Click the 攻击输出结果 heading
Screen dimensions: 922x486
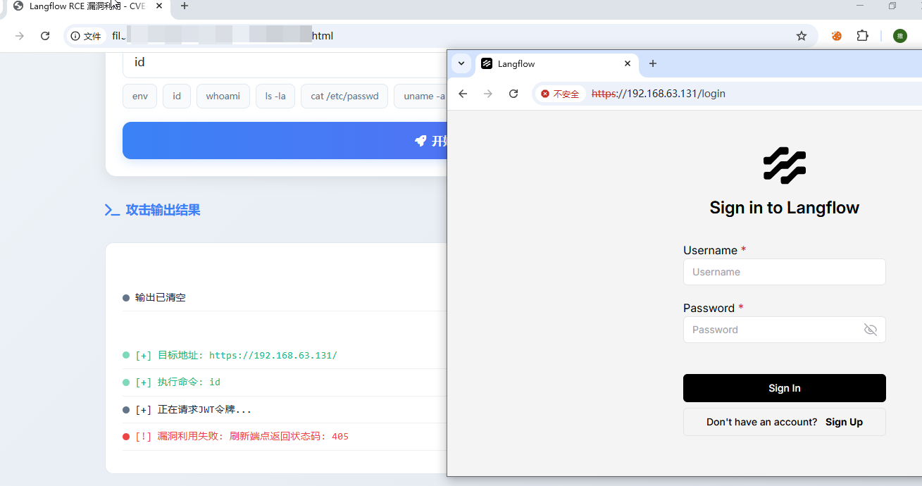point(163,210)
